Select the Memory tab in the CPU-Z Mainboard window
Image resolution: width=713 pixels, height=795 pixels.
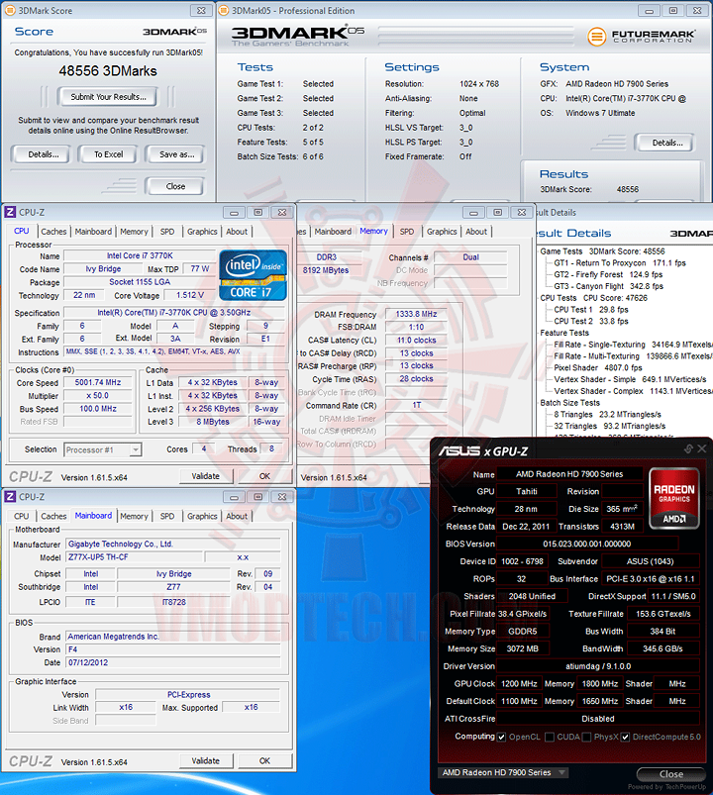tap(134, 516)
